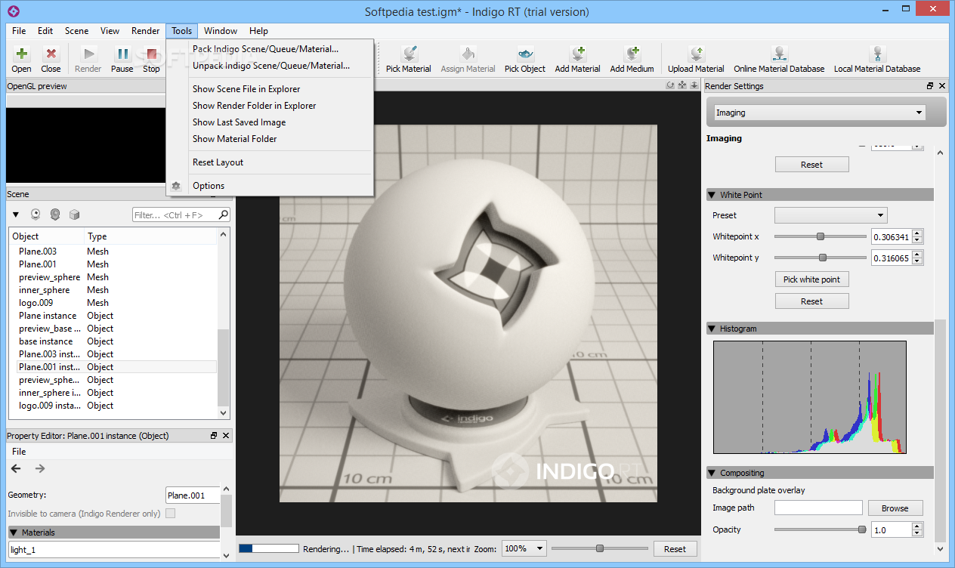The image size is (955, 568).
Task: Click the Opacity slider
Action: point(821,529)
